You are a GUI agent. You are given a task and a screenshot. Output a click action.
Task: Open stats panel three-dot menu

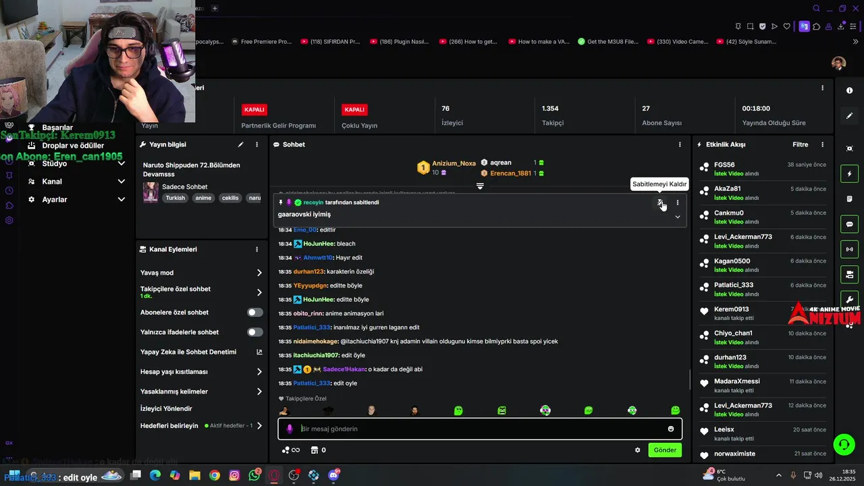(822, 88)
